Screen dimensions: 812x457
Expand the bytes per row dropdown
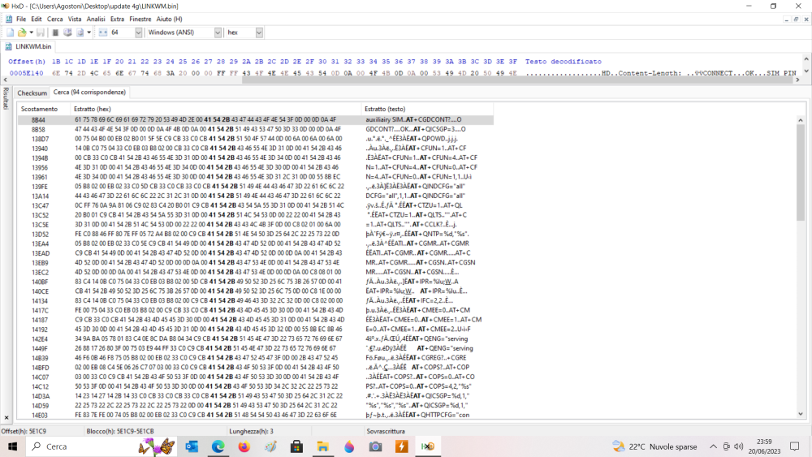(x=136, y=32)
